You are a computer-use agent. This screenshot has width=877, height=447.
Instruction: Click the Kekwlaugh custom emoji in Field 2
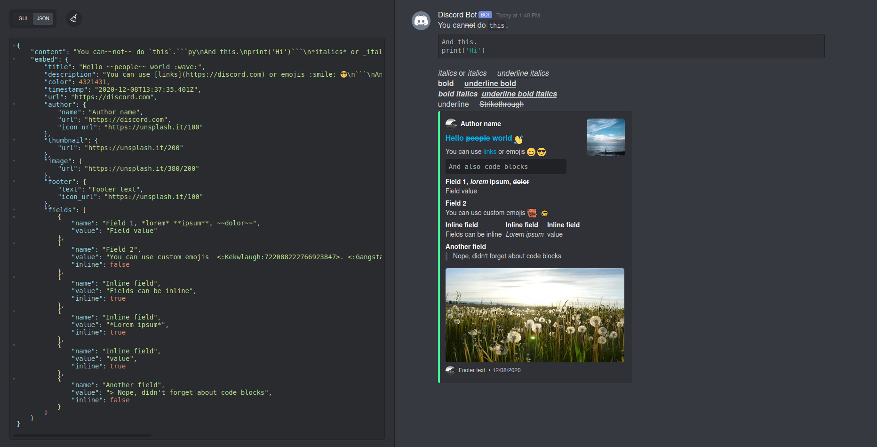[532, 213]
